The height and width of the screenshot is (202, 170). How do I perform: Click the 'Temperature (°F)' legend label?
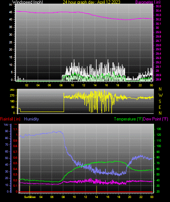tap(128, 119)
